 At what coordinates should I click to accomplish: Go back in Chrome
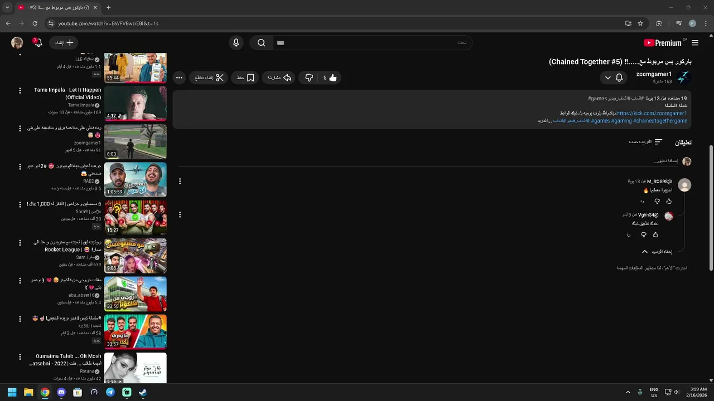coord(8,23)
